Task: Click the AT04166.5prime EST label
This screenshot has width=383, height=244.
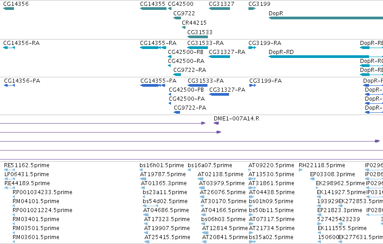Action: point(224,210)
